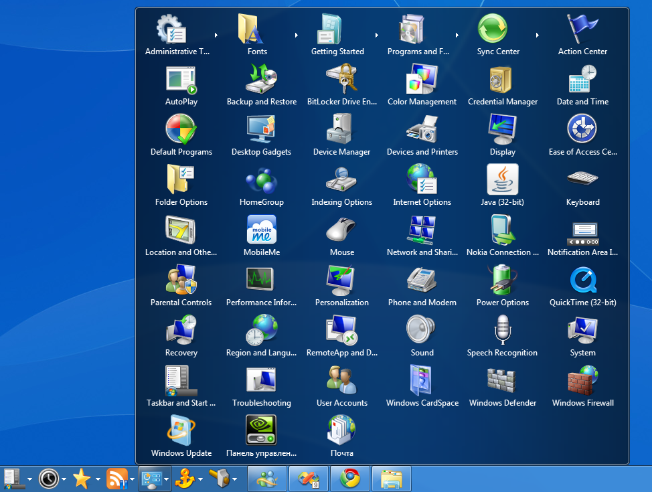
Task: Open dropdown arrow next to taskbar clock icon
Action: click(x=64, y=479)
